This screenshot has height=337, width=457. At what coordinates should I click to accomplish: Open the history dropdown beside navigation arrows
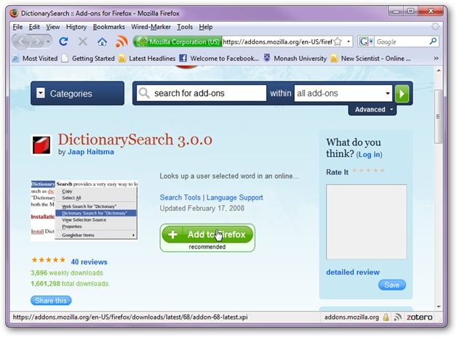(x=48, y=42)
